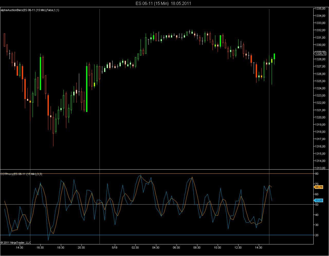This screenshot has height=256, width=329.
Task: Click the 20 level on indicator axis
Action: coord(317,235)
